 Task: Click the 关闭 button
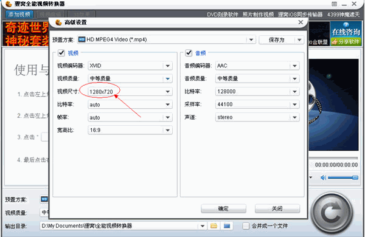[x=277, y=208]
